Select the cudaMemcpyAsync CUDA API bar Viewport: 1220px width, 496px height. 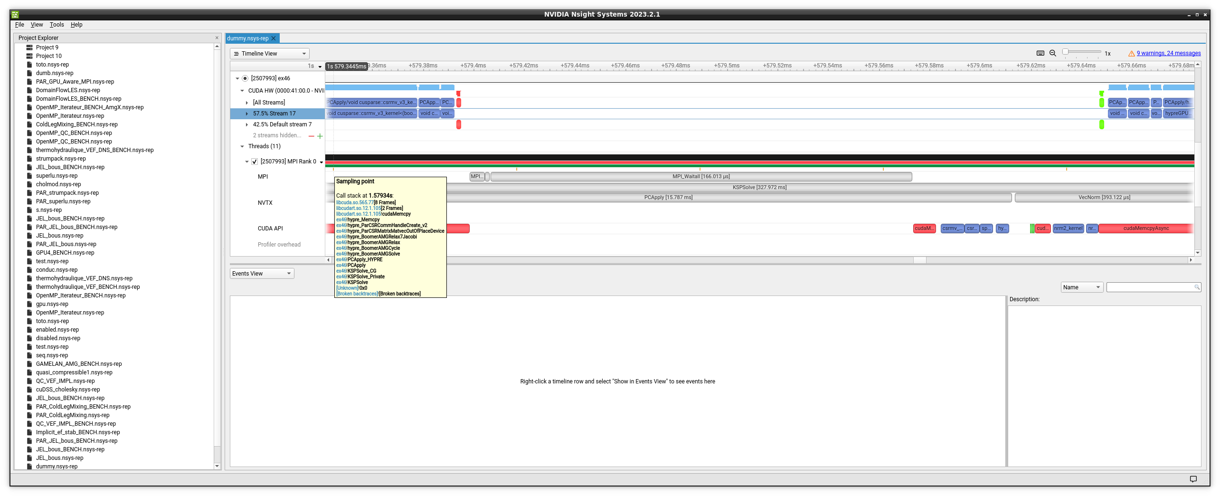click(x=1145, y=229)
